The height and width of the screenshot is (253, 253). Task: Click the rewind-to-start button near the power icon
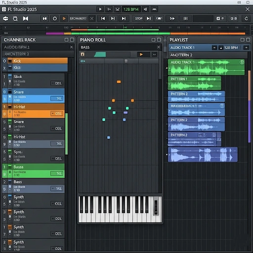coord(44,18)
